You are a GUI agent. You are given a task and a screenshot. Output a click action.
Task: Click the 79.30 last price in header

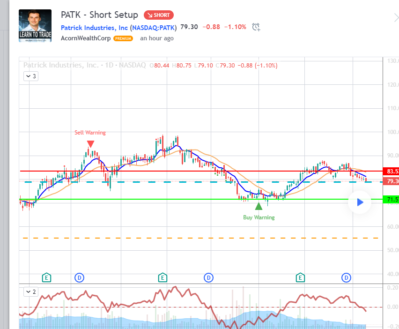pyautogui.click(x=189, y=27)
